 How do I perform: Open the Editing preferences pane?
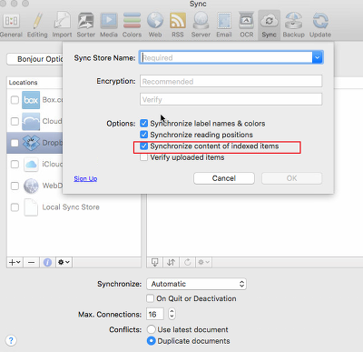[x=37, y=25]
